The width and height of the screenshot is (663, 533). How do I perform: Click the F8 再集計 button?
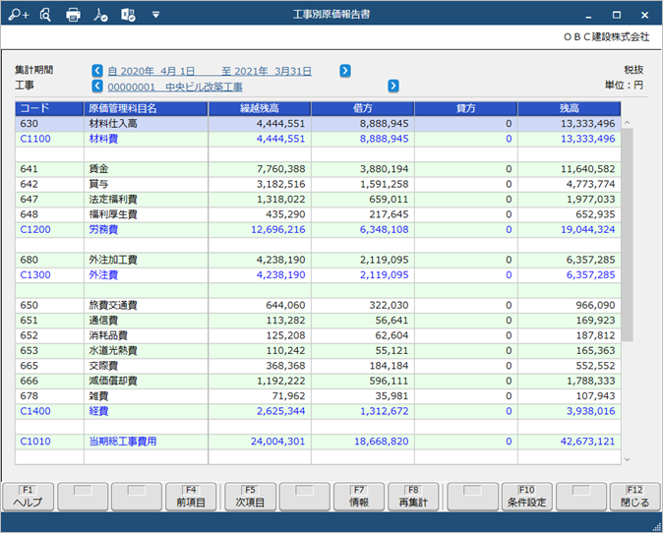[x=413, y=497]
